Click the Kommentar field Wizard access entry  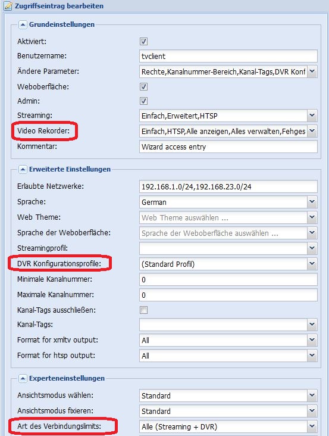point(228,147)
